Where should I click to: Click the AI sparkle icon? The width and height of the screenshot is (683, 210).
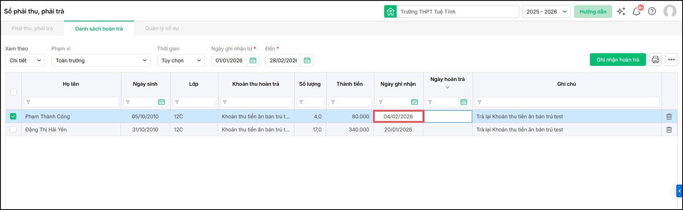(621, 12)
